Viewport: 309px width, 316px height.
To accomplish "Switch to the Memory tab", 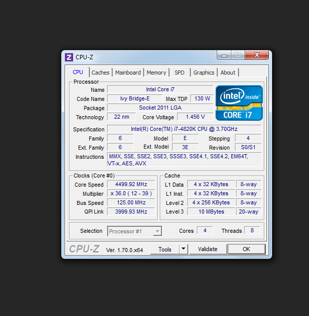I will pyautogui.click(x=156, y=73).
